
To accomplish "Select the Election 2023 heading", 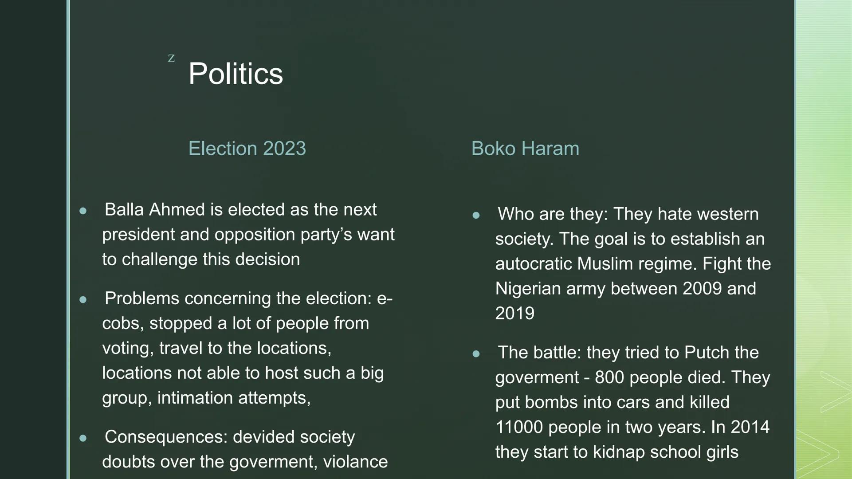I will pyautogui.click(x=247, y=149).
